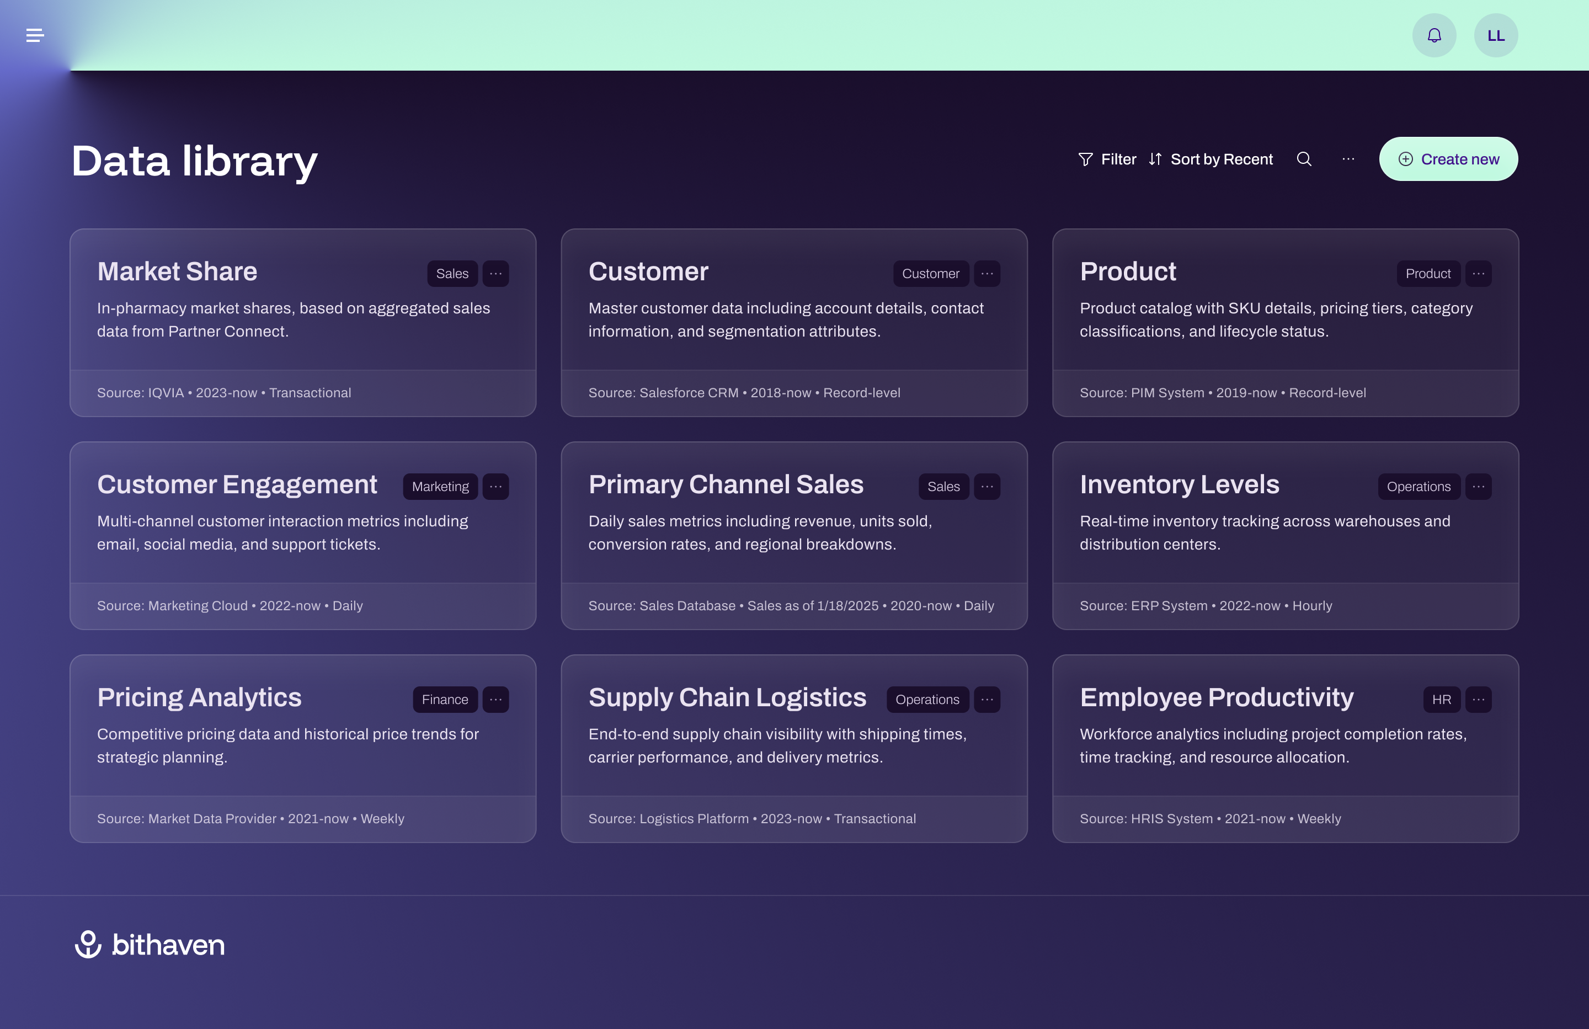Image resolution: width=1589 pixels, height=1029 pixels.
Task: Open options on the Market Share card
Action: coord(495,273)
